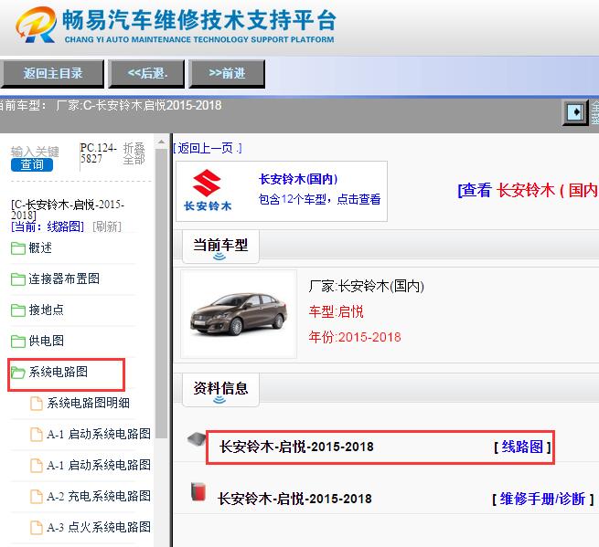Click [查看 长安铃木 link at right
Viewport: 599px width, 547px height.
pos(528,190)
